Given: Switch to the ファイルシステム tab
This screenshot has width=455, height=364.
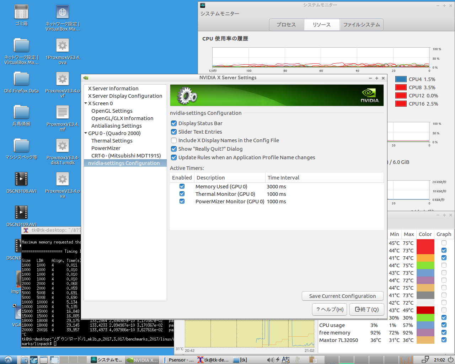Looking at the screenshot, I should [x=362, y=25].
